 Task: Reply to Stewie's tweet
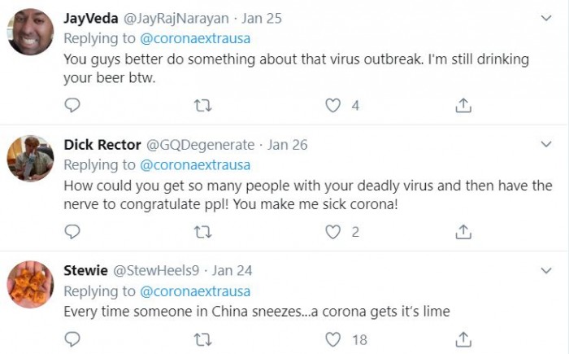pos(72,339)
